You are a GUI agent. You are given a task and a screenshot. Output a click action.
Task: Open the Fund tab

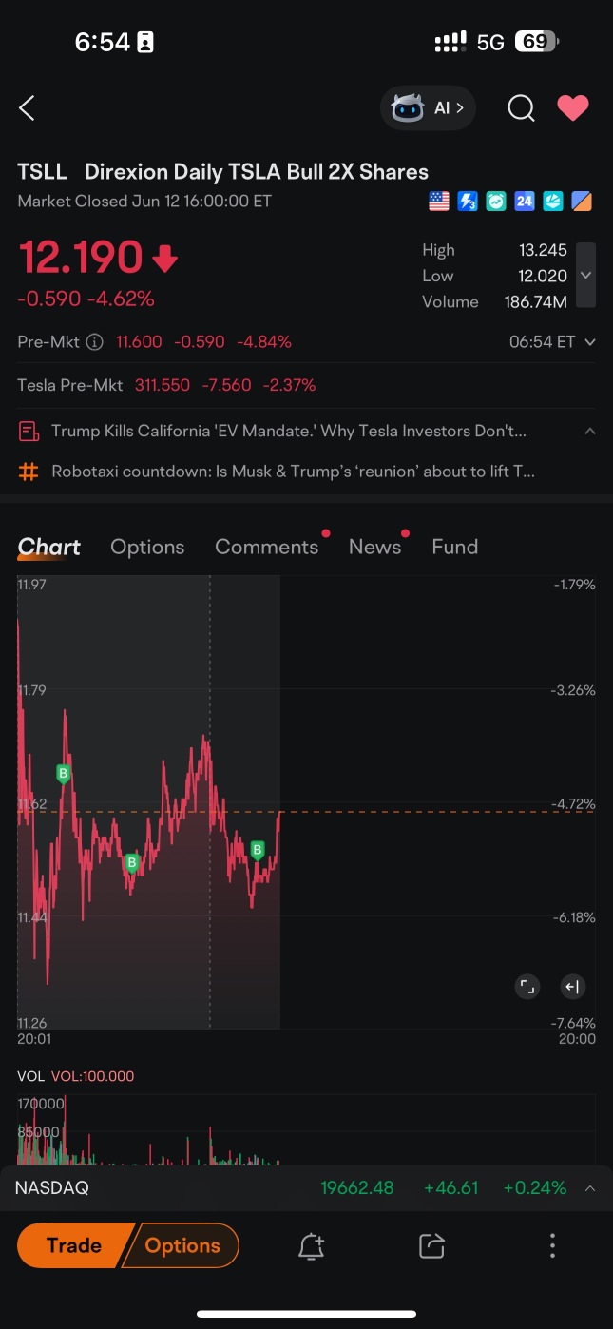pos(455,547)
